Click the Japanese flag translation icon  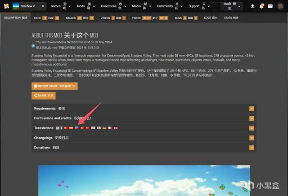(99, 128)
